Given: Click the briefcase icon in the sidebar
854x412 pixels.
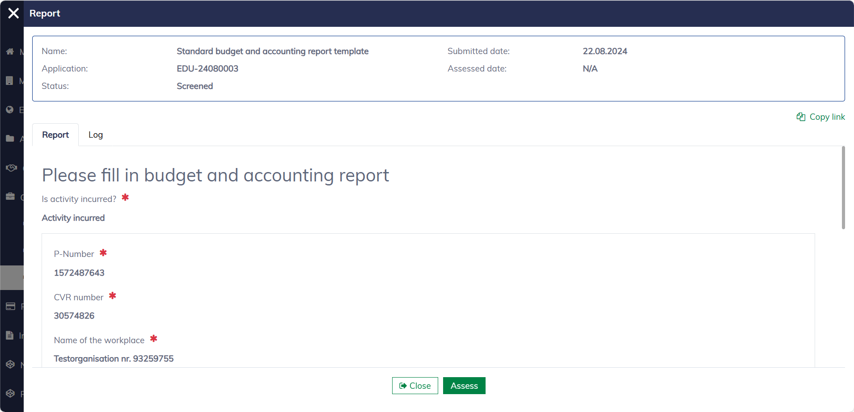Looking at the screenshot, I should pyautogui.click(x=10, y=197).
